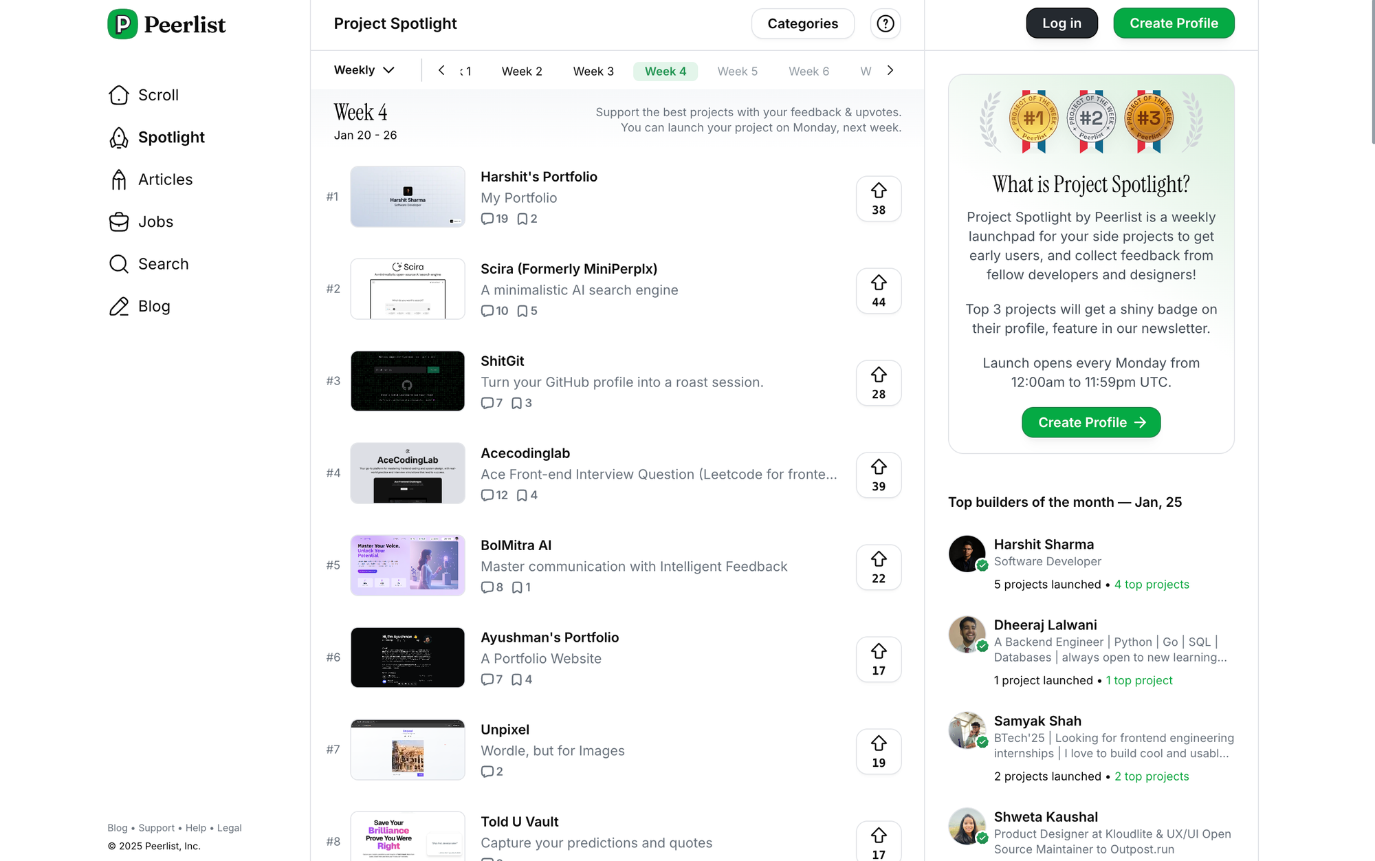
Task: Switch to the Week 3 tab
Action: coord(593,72)
